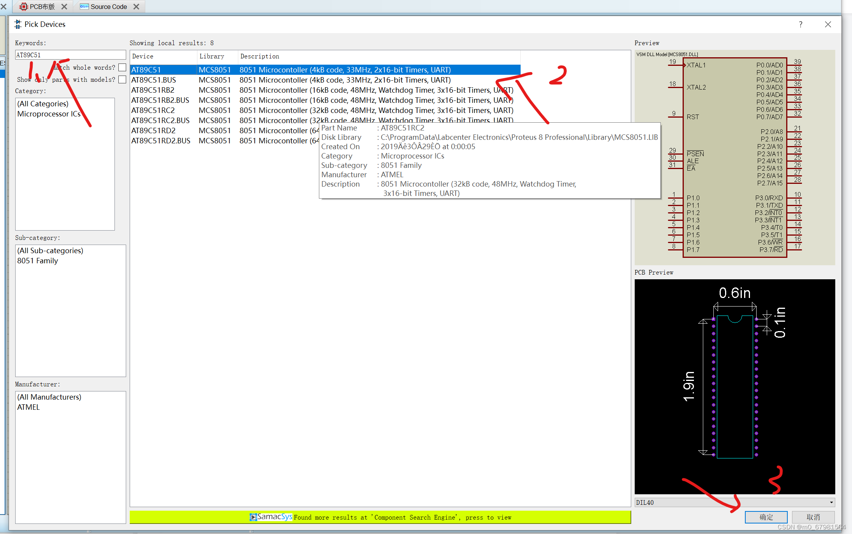Enable Match whole words checkbox
The image size is (852, 534).
[122, 67]
